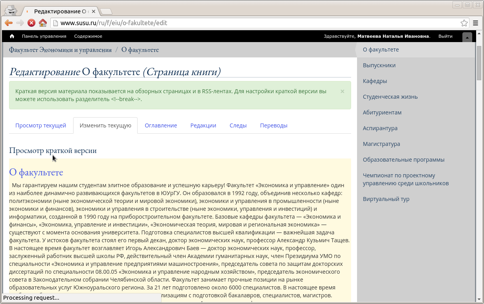Switch to the Оглавление tab
Image resolution: width=484 pixels, height=304 pixels.
coord(161,125)
